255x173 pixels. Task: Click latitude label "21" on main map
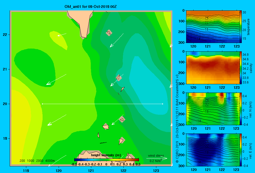point(5,69)
